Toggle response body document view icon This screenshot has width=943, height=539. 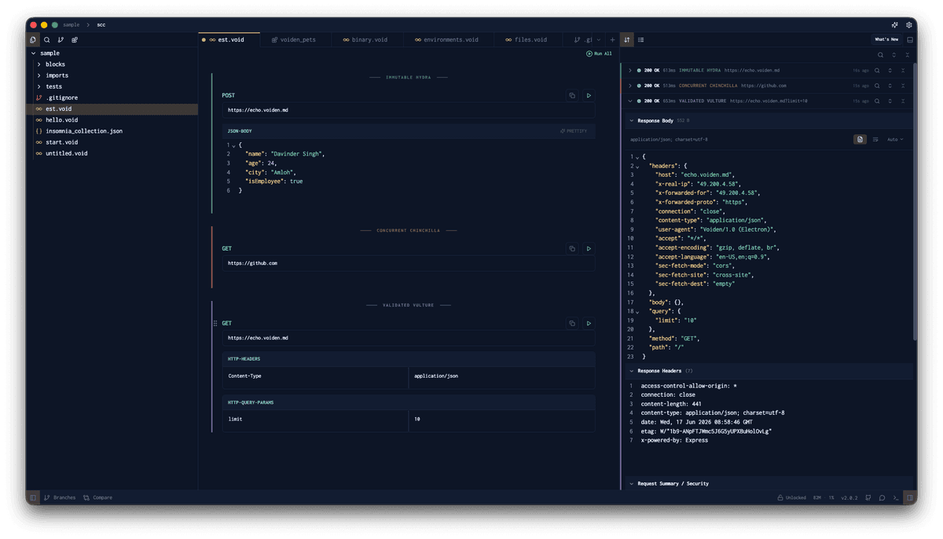tap(860, 139)
